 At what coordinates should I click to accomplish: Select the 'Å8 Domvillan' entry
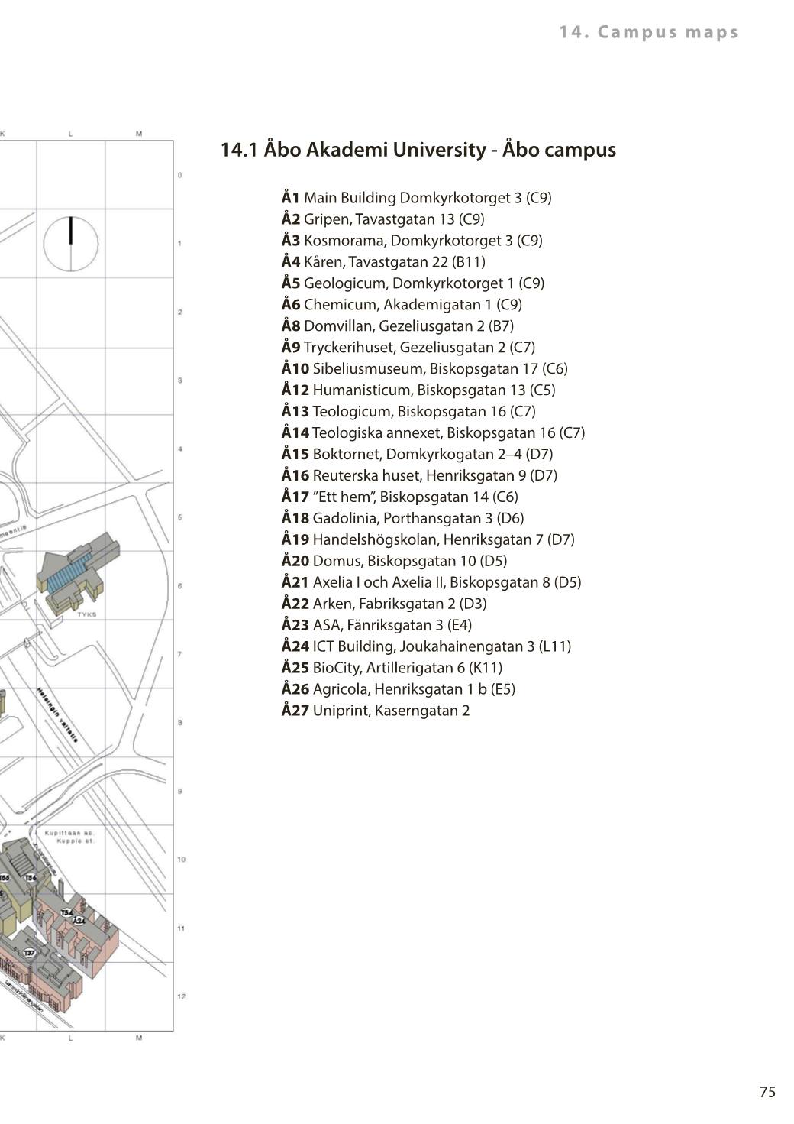pos(398,326)
